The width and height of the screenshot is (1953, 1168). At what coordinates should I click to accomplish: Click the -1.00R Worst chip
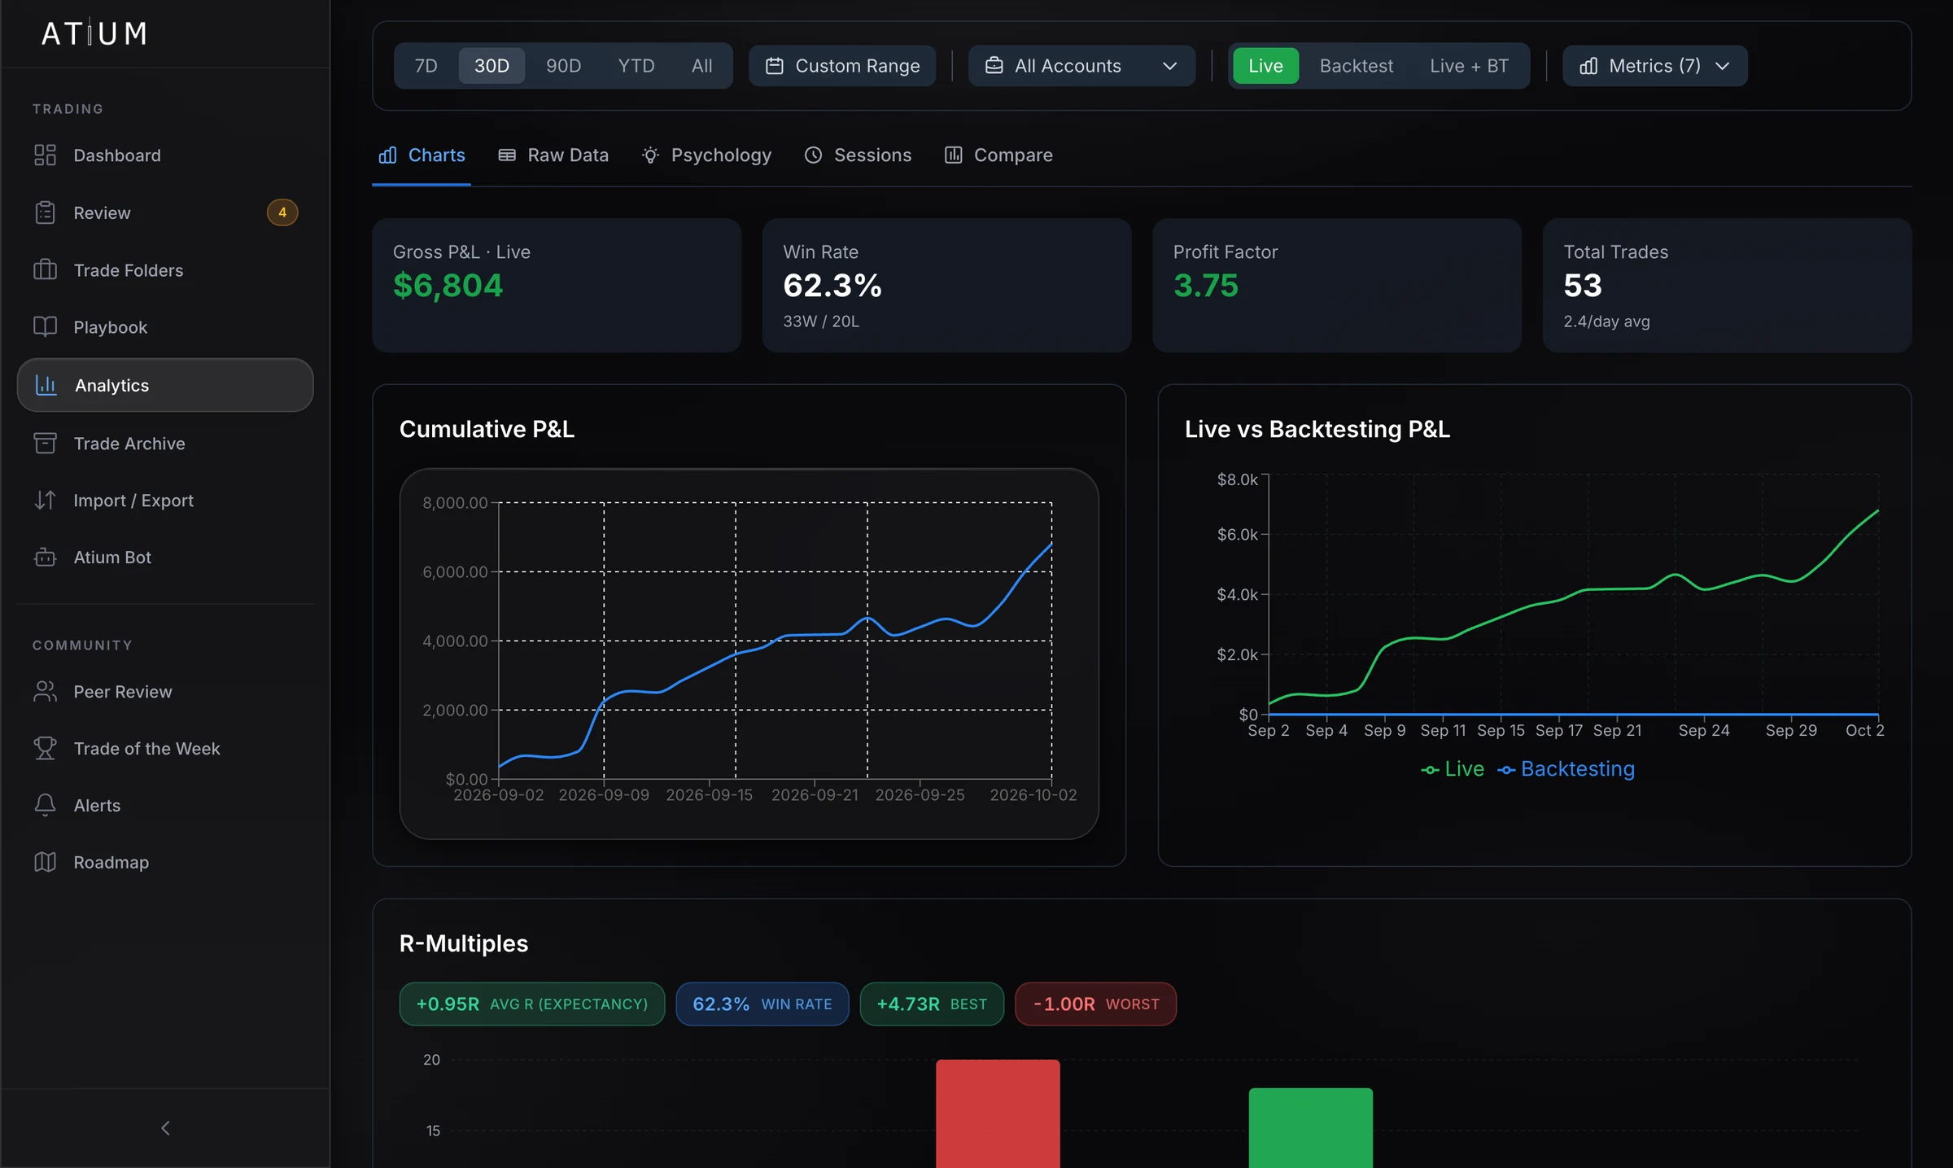(x=1095, y=1004)
